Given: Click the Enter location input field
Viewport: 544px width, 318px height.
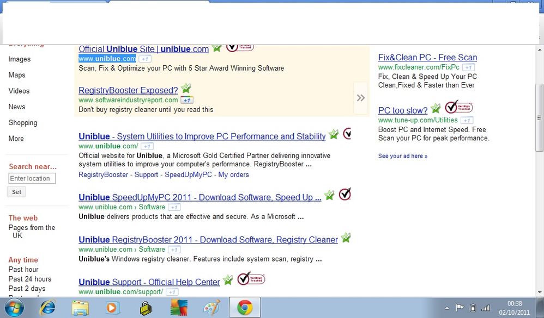Looking at the screenshot, I should [x=32, y=178].
